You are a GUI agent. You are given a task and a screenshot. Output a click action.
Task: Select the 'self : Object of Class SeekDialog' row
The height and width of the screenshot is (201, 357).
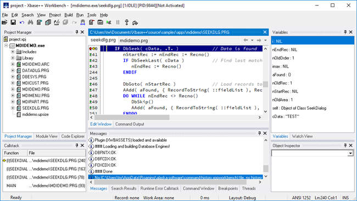pyautogui.click(x=313, y=108)
